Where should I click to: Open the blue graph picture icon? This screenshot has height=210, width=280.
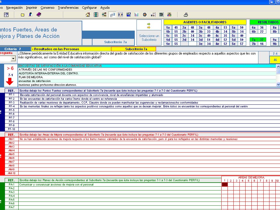pyautogui.click(x=129, y=15)
